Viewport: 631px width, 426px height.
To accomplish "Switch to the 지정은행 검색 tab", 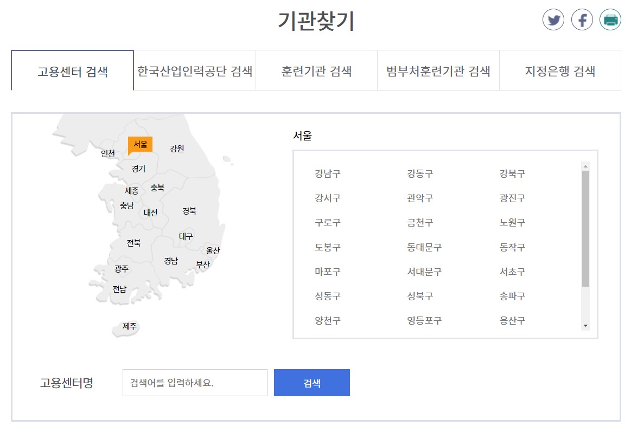I will pos(561,70).
